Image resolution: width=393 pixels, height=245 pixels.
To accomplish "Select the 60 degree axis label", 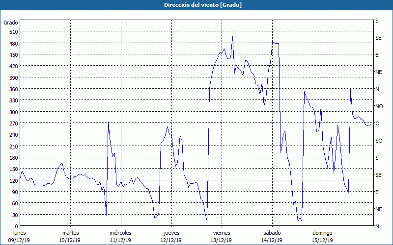I will (15, 203).
